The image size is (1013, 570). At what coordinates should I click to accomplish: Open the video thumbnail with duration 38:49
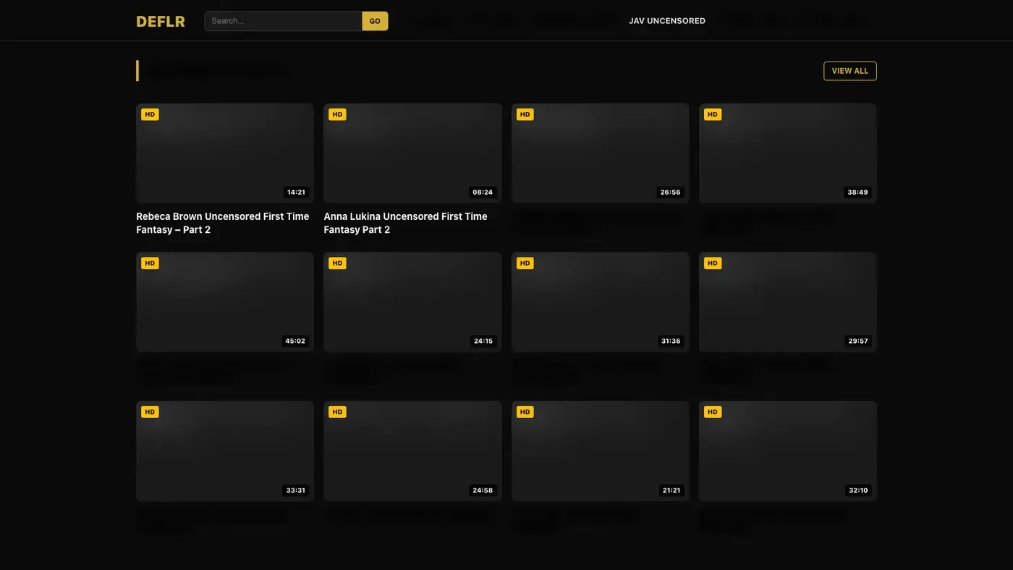[x=788, y=153]
